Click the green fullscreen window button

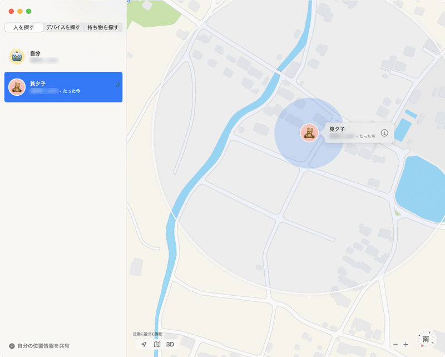click(29, 11)
